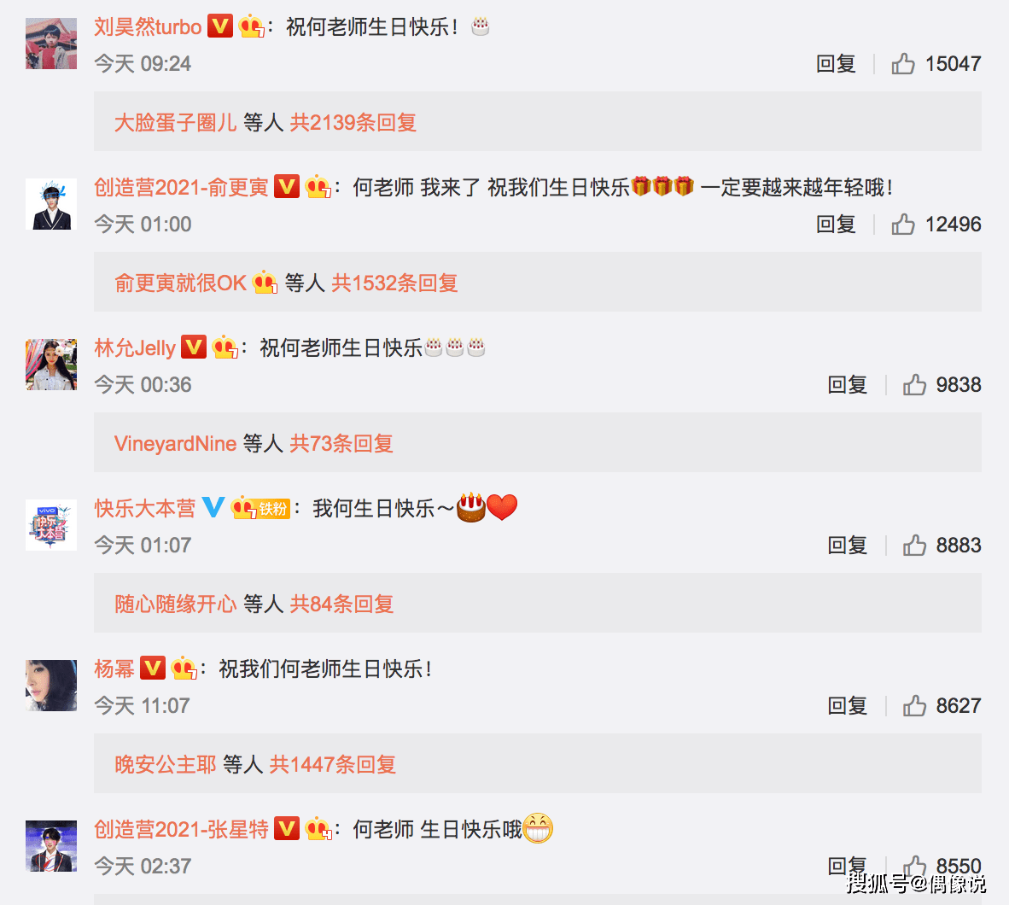Visit VineyardNine's profile from reply box
The height and width of the screenshot is (905, 1009).
175,443
